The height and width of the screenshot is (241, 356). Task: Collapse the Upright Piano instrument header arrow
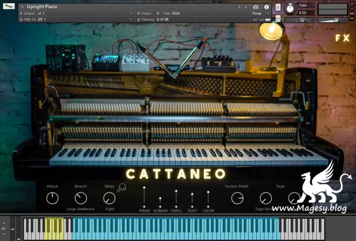click(22, 7)
